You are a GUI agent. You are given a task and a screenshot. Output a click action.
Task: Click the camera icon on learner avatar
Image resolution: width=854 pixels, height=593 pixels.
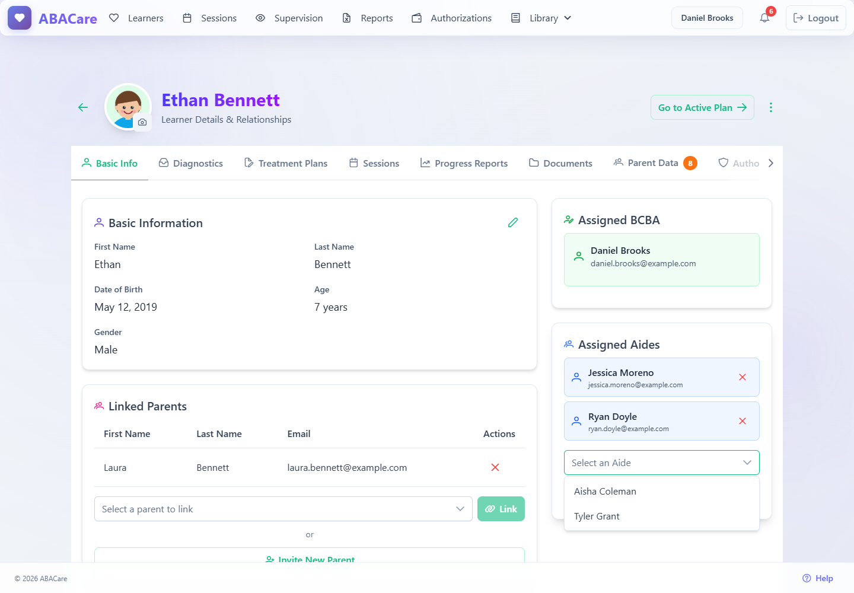[x=142, y=122]
